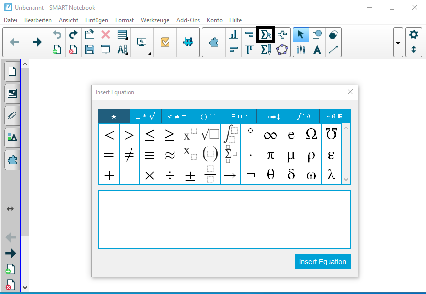The image size is (426, 294).
Task: Open the Format menu
Action: (125, 20)
